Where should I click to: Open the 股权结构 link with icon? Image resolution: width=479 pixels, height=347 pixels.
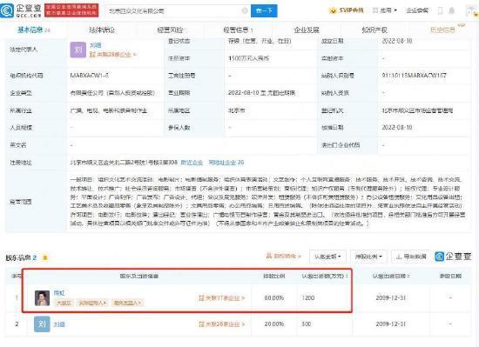tap(283, 257)
